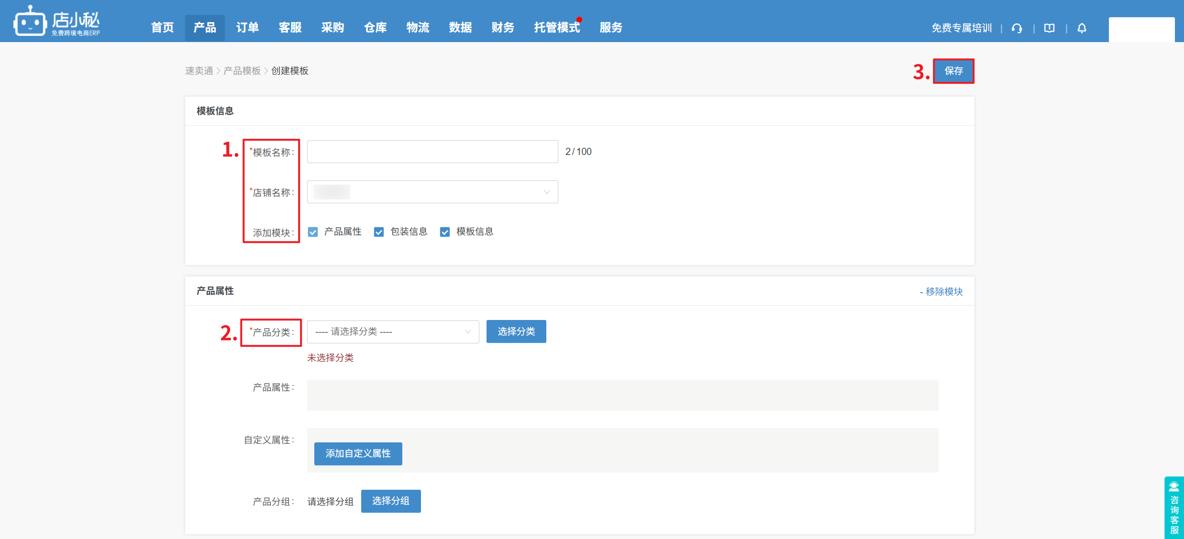Uncheck the 产品属性 module checkbox
1184x539 pixels.
tap(313, 232)
